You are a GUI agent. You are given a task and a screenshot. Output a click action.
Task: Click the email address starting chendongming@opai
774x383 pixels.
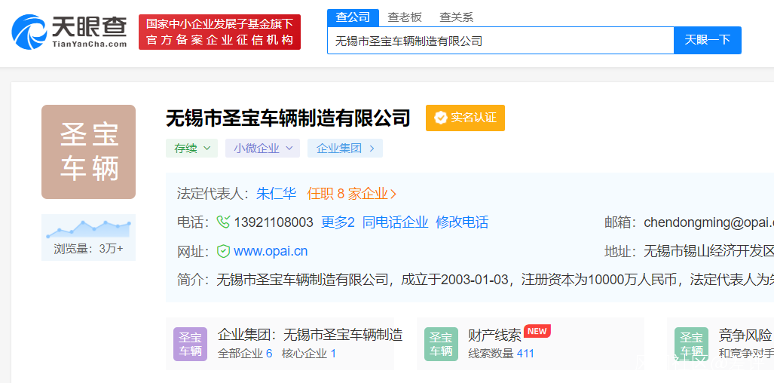tap(708, 222)
